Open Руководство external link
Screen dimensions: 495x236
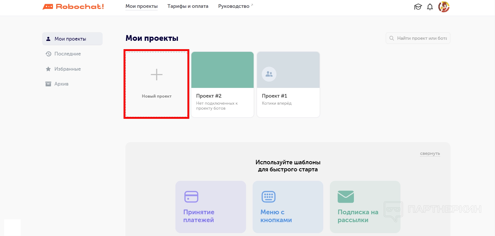(236, 6)
